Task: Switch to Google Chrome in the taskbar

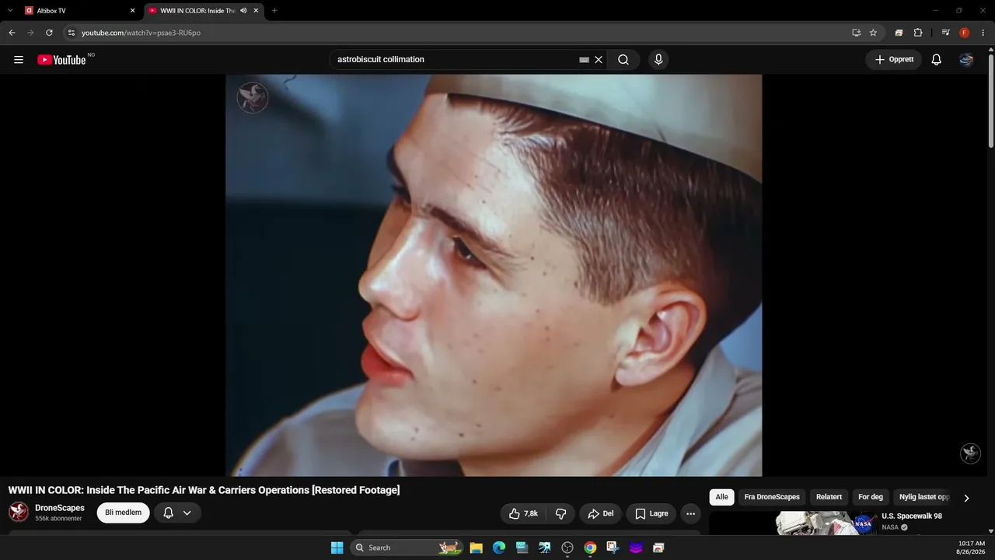Action: click(590, 548)
